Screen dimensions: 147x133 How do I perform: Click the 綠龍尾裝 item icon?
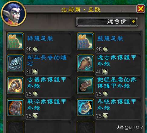click(15, 41)
